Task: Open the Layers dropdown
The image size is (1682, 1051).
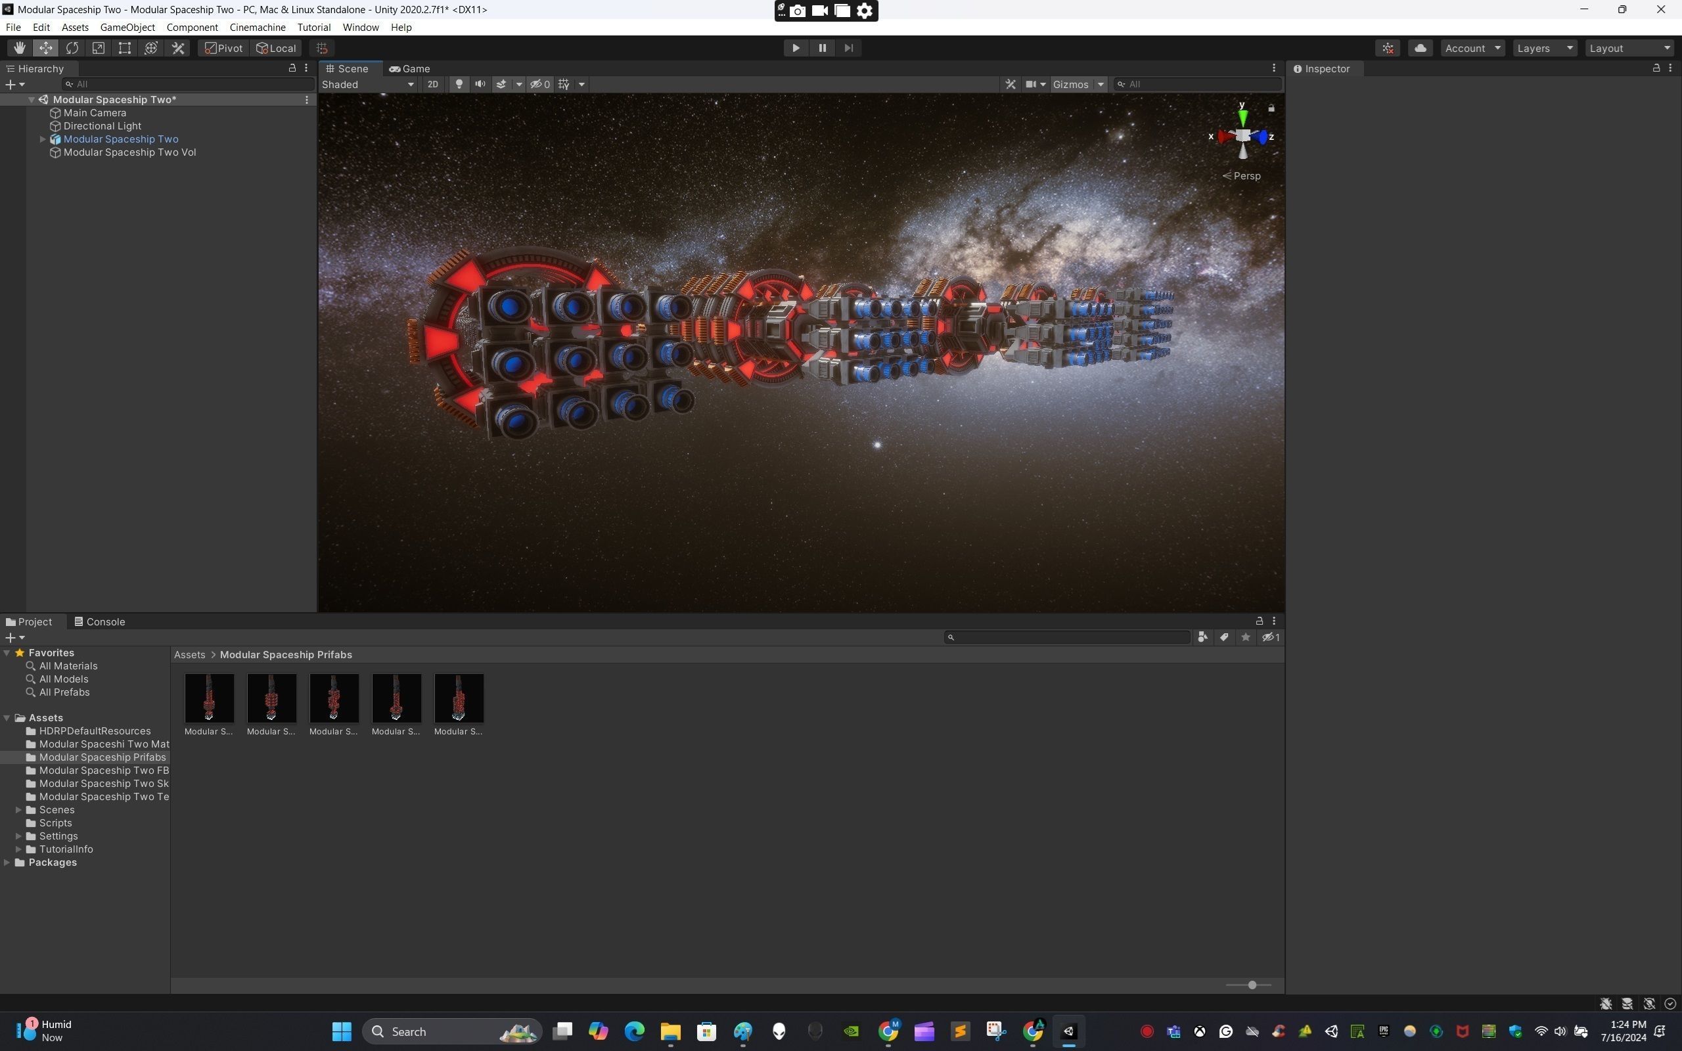Action: pos(1545,48)
